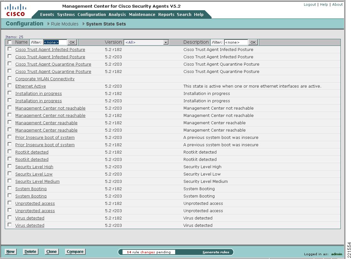Select the Corporate WLAN Connectivity checkbox

[x=10, y=78]
